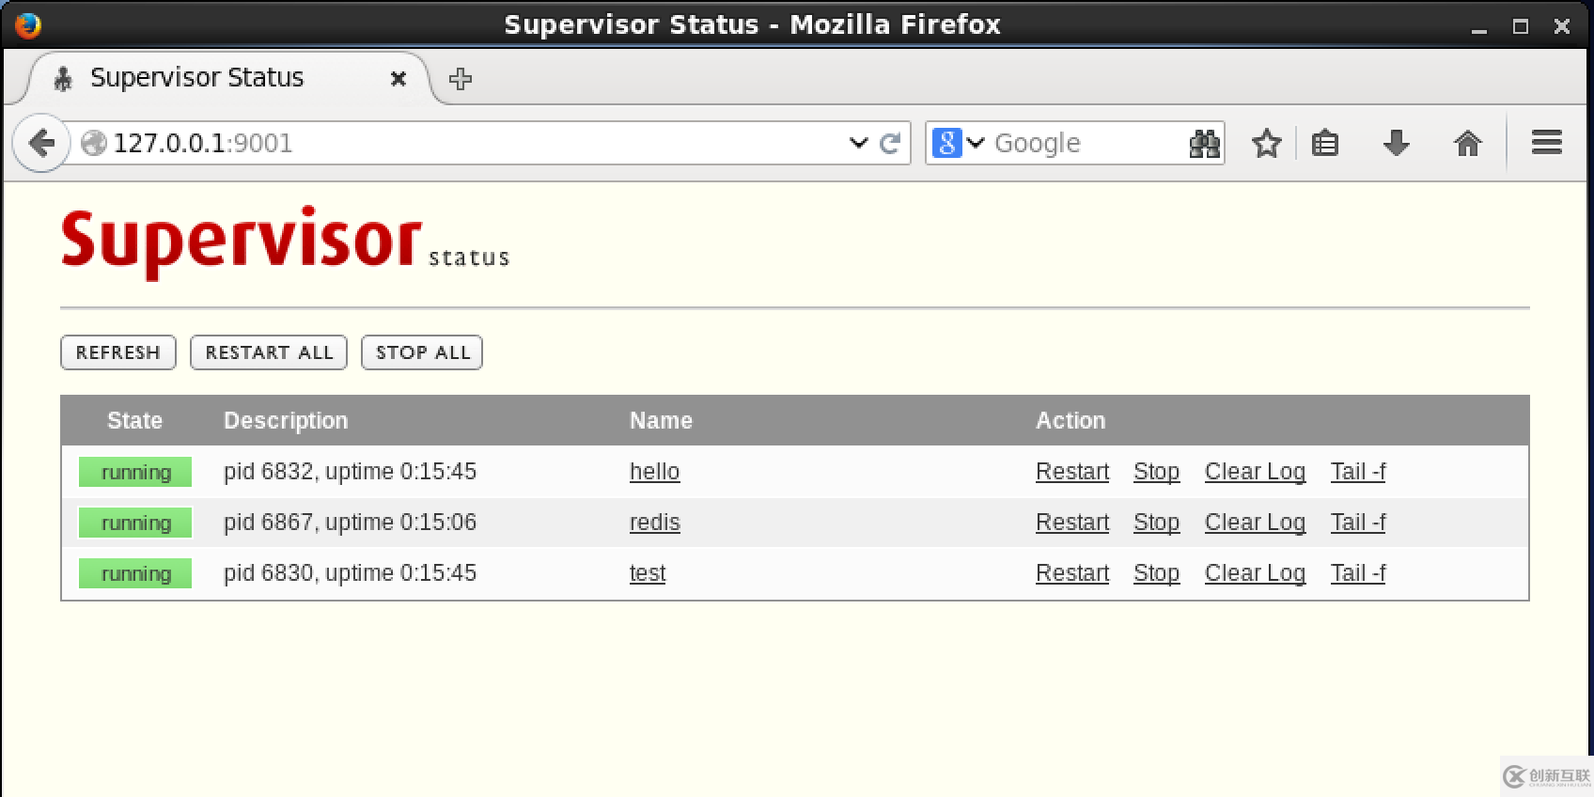1594x797 pixels.
Task: Click the Google search input field
Action: tap(1086, 143)
